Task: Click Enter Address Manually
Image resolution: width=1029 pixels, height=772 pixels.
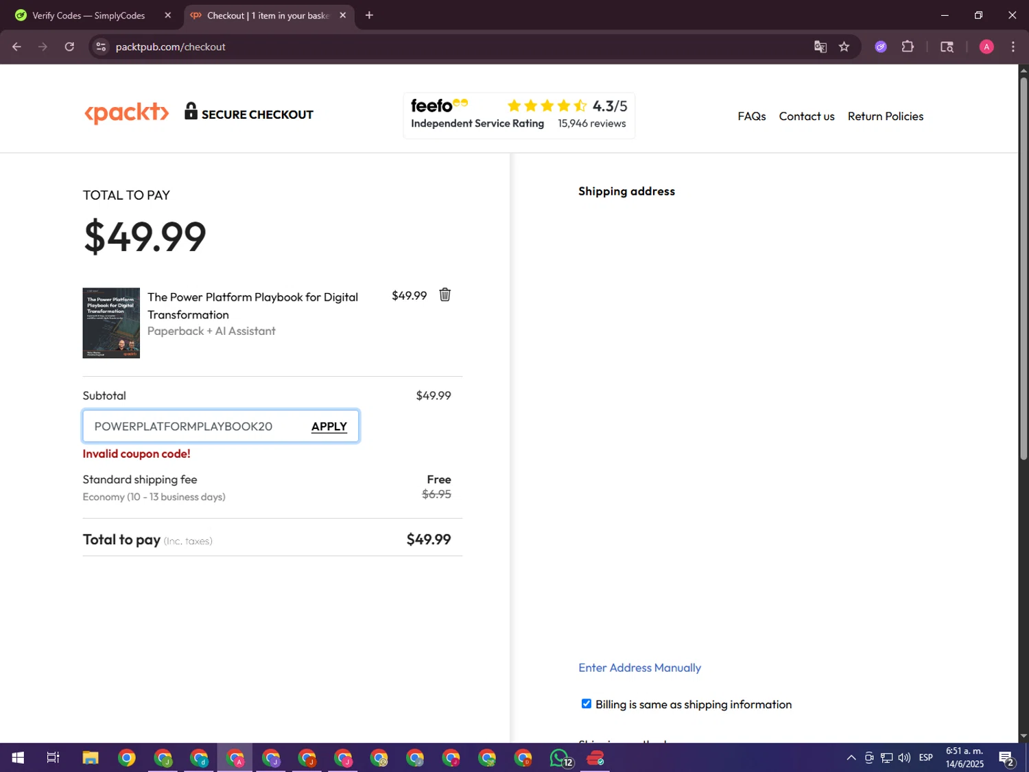Action: 639,668
